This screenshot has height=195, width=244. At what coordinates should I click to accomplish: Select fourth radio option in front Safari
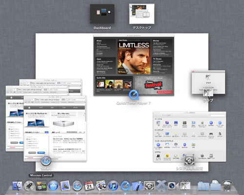[x=27, y=146]
